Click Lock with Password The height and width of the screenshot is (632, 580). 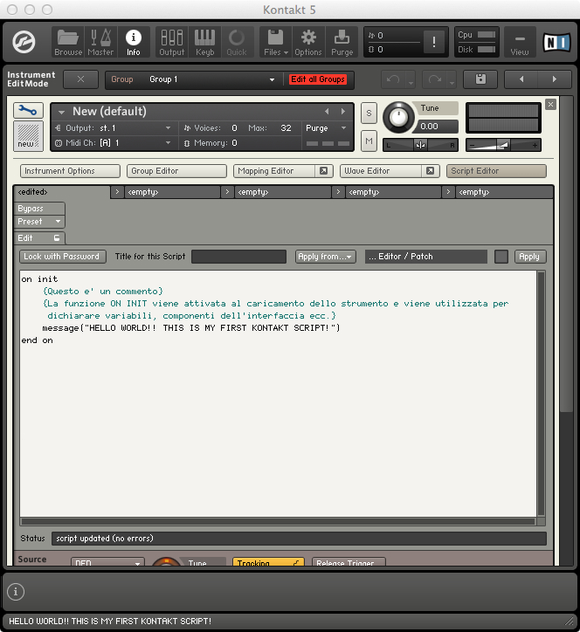pyautogui.click(x=63, y=257)
